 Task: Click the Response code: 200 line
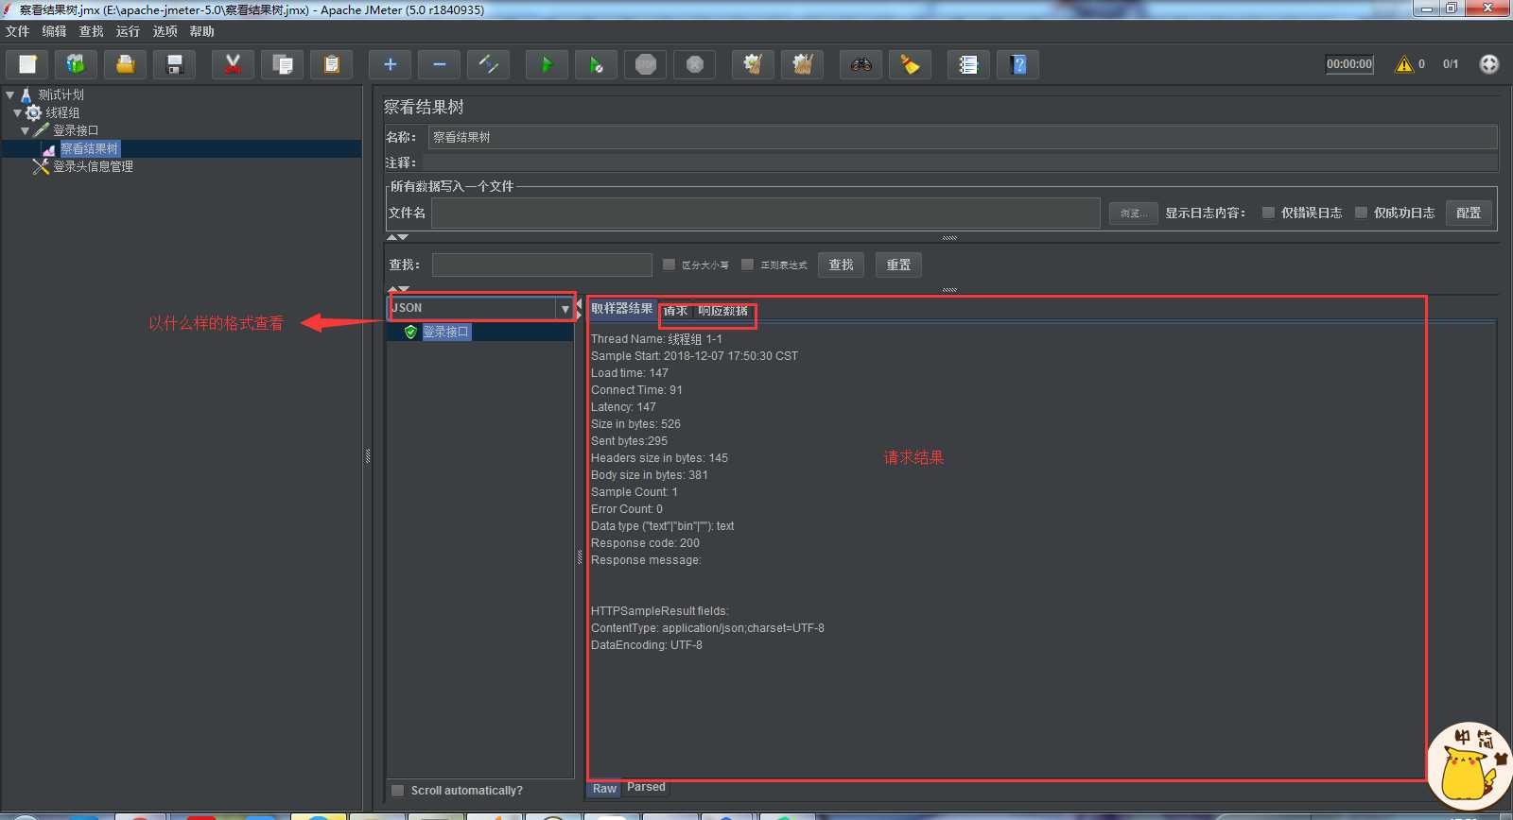click(x=646, y=543)
